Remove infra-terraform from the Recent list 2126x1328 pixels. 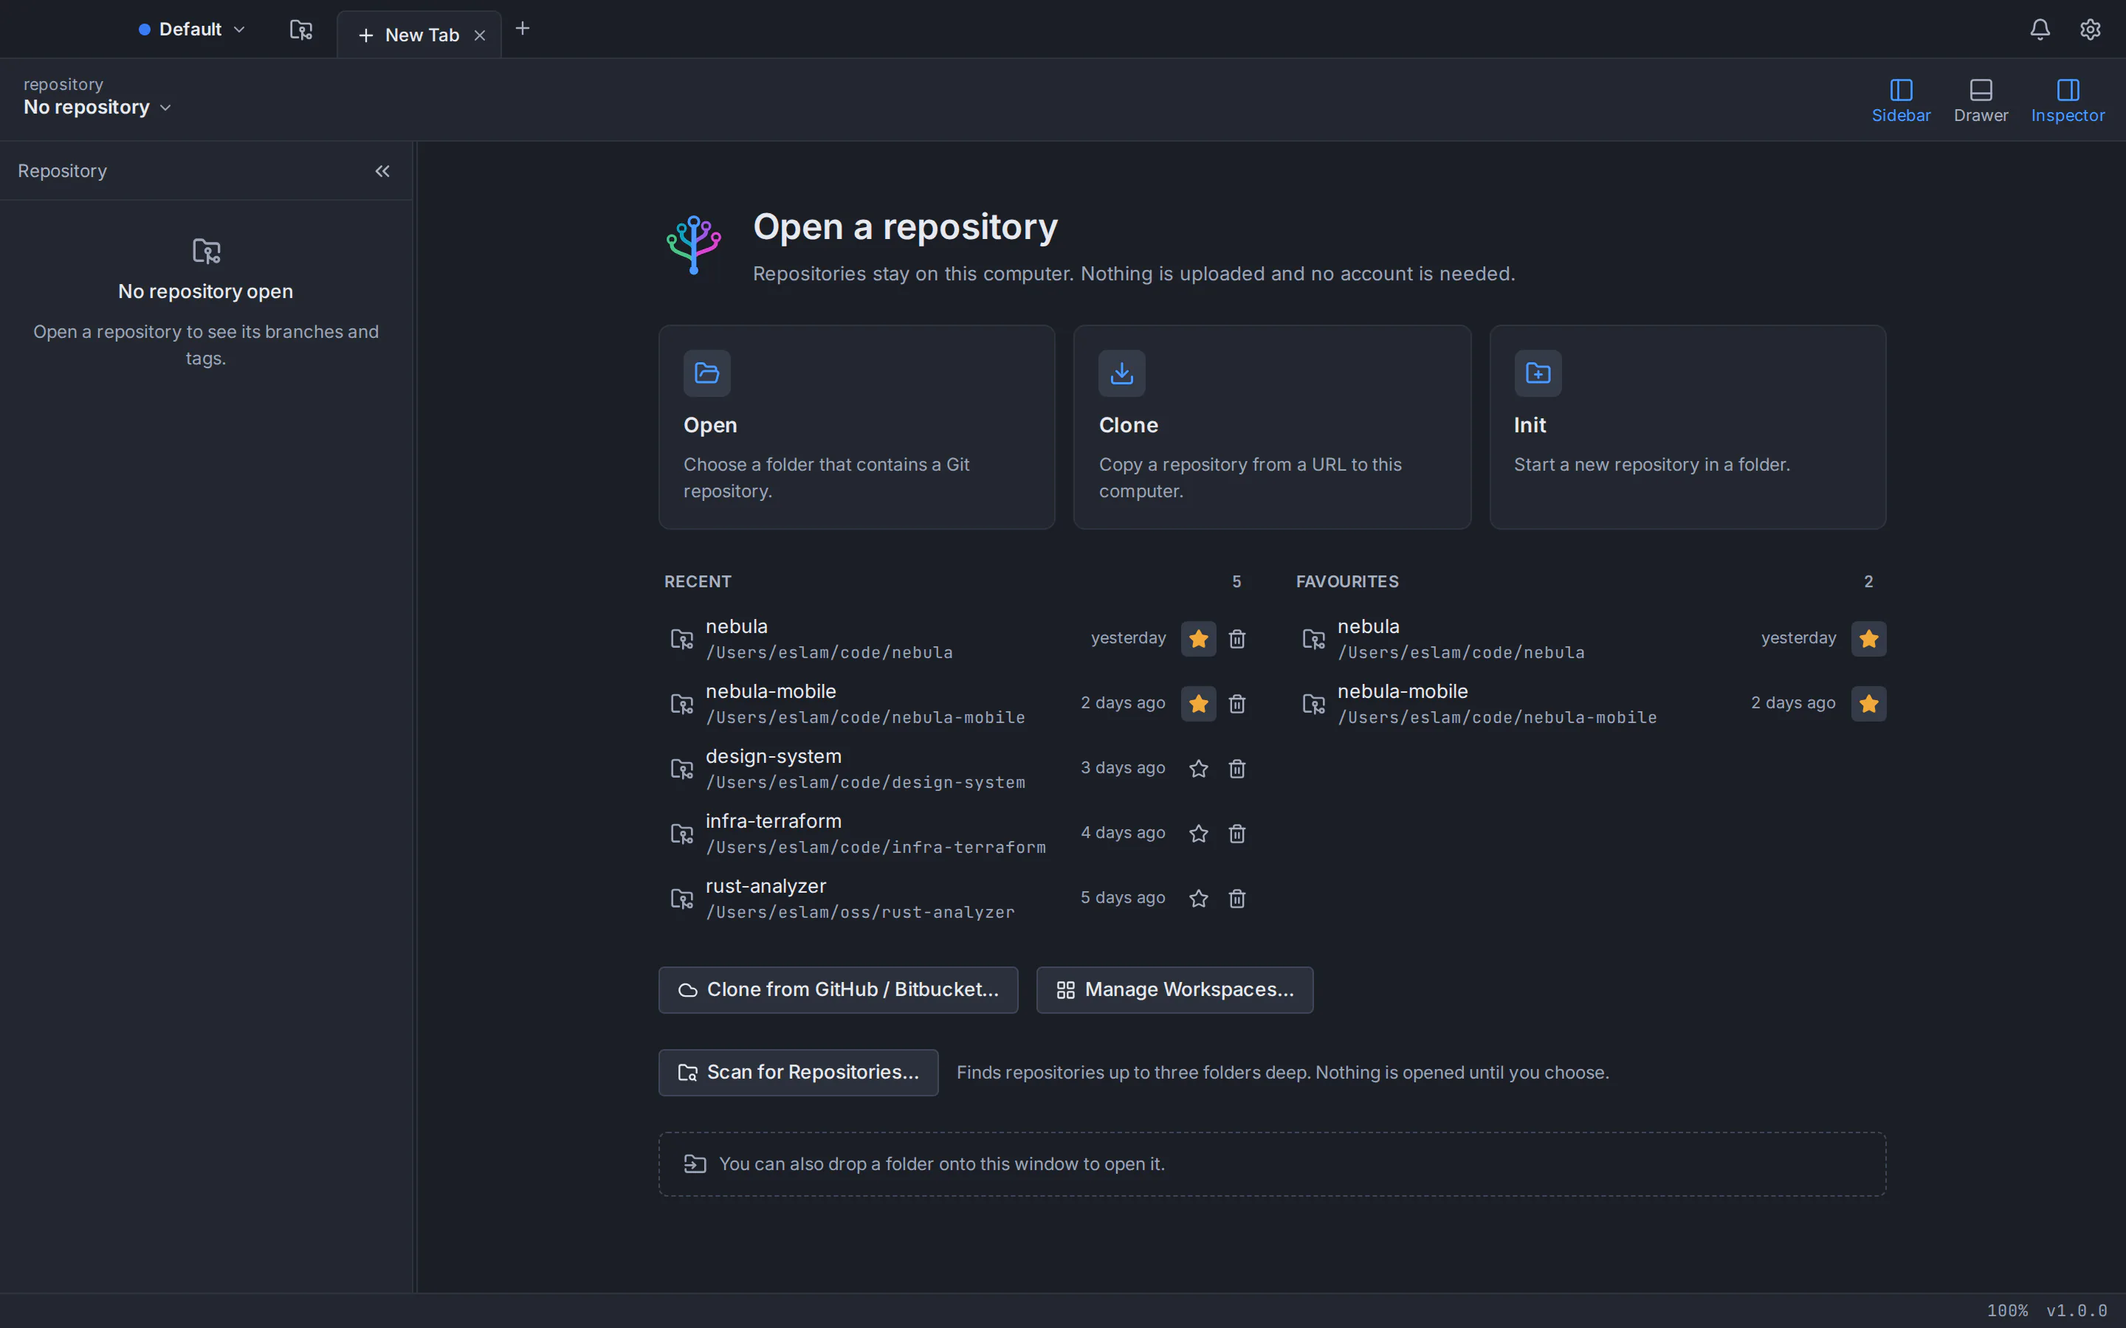1237,834
